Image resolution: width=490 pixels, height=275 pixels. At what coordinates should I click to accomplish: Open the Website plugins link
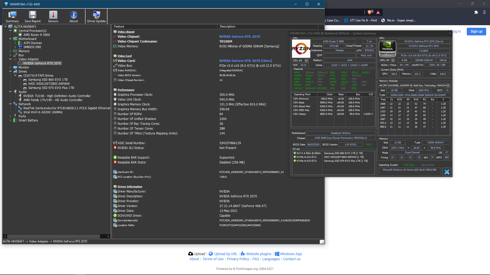[x=256, y=254]
